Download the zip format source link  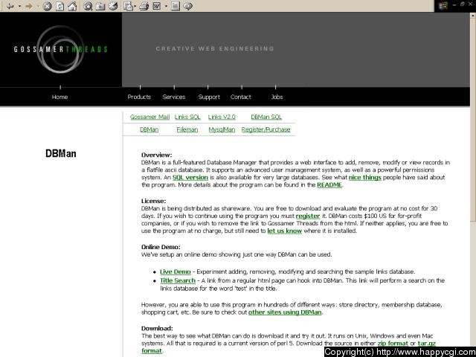[393, 344]
